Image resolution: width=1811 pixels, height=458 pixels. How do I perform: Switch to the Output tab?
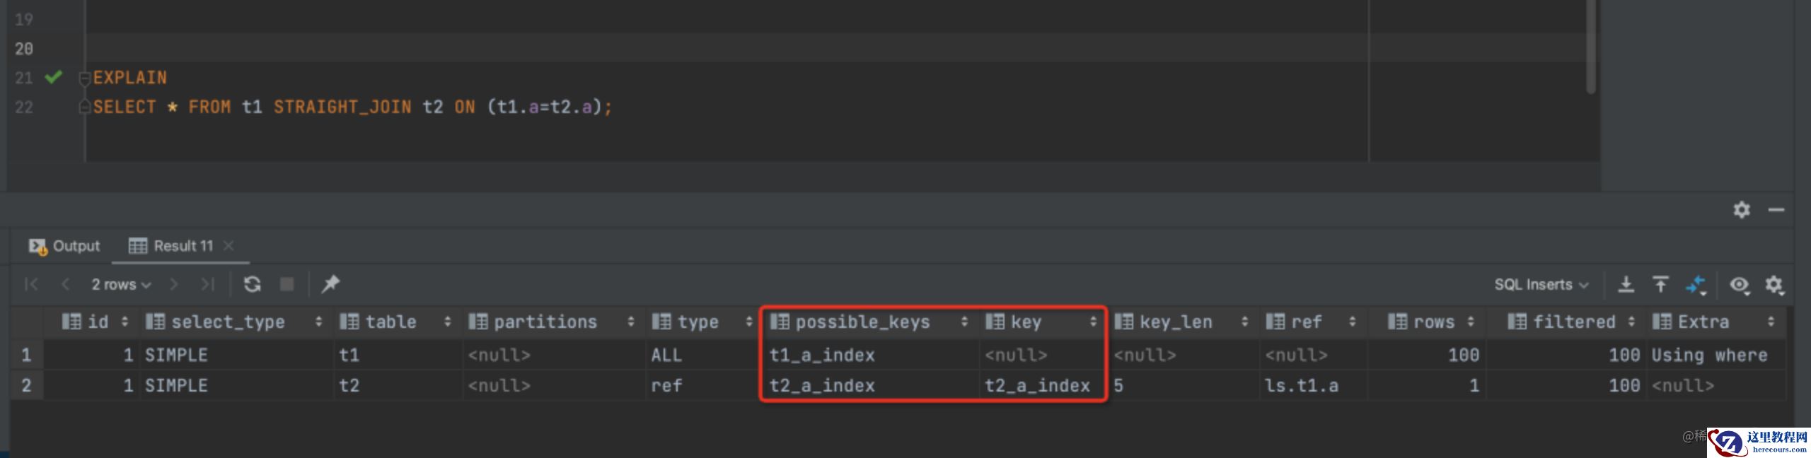click(65, 246)
